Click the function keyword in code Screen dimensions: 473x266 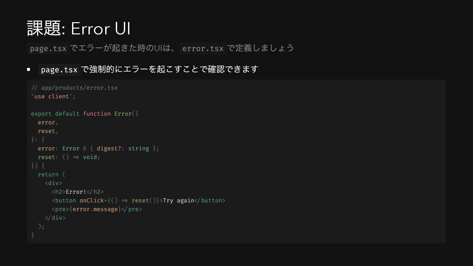pos(97,114)
